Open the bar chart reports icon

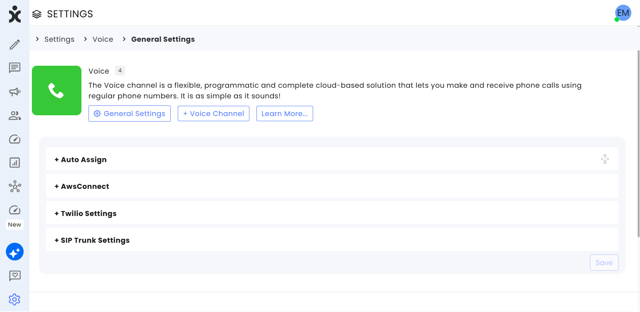pyautogui.click(x=15, y=162)
